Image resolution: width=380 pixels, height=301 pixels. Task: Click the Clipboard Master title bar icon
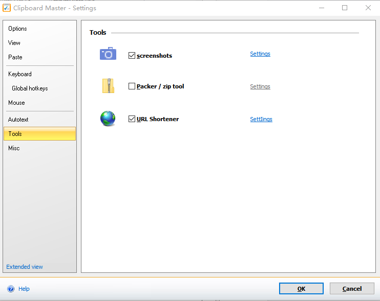pos(7,8)
